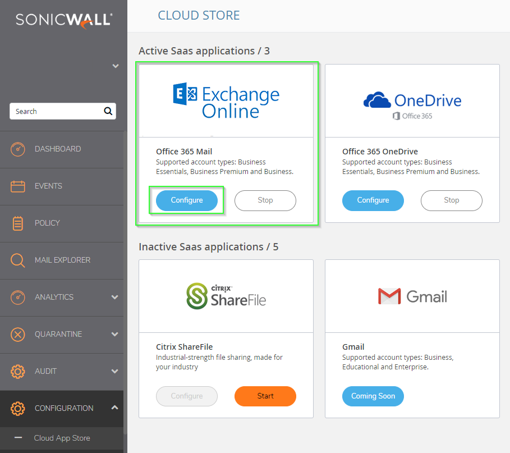Click 'Office 365 Mail' card title
The image size is (510, 453).
pyautogui.click(x=184, y=152)
